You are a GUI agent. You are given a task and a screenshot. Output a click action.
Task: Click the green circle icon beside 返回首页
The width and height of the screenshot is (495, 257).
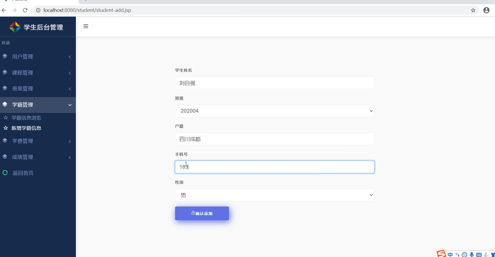(5, 173)
